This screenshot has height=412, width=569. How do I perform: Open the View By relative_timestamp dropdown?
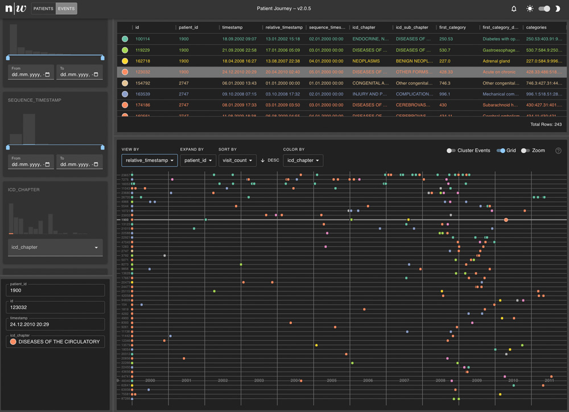(x=150, y=160)
